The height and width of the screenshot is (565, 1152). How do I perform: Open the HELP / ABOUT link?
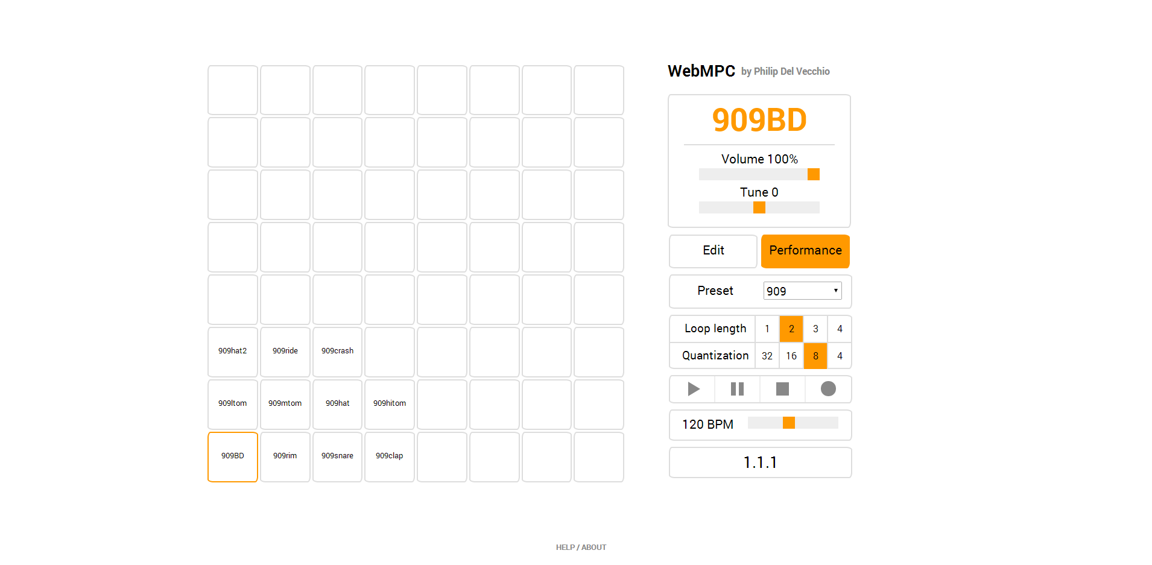pyautogui.click(x=581, y=548)
